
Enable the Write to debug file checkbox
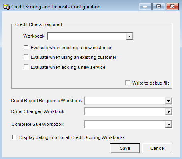pyautogui.click(x=128, y=83)
